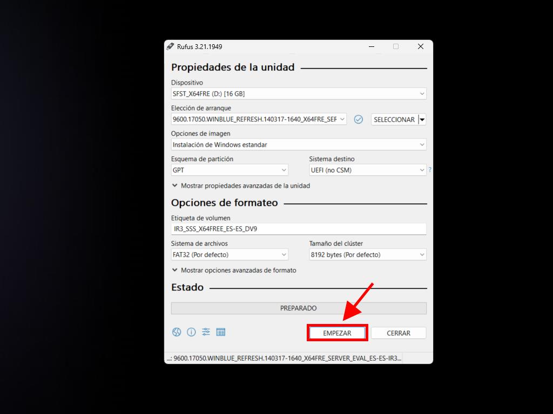Click the SELECCIONAR button
Image resolution: width=553 pixels, height=414 pixels.
(x=394, y=120)
